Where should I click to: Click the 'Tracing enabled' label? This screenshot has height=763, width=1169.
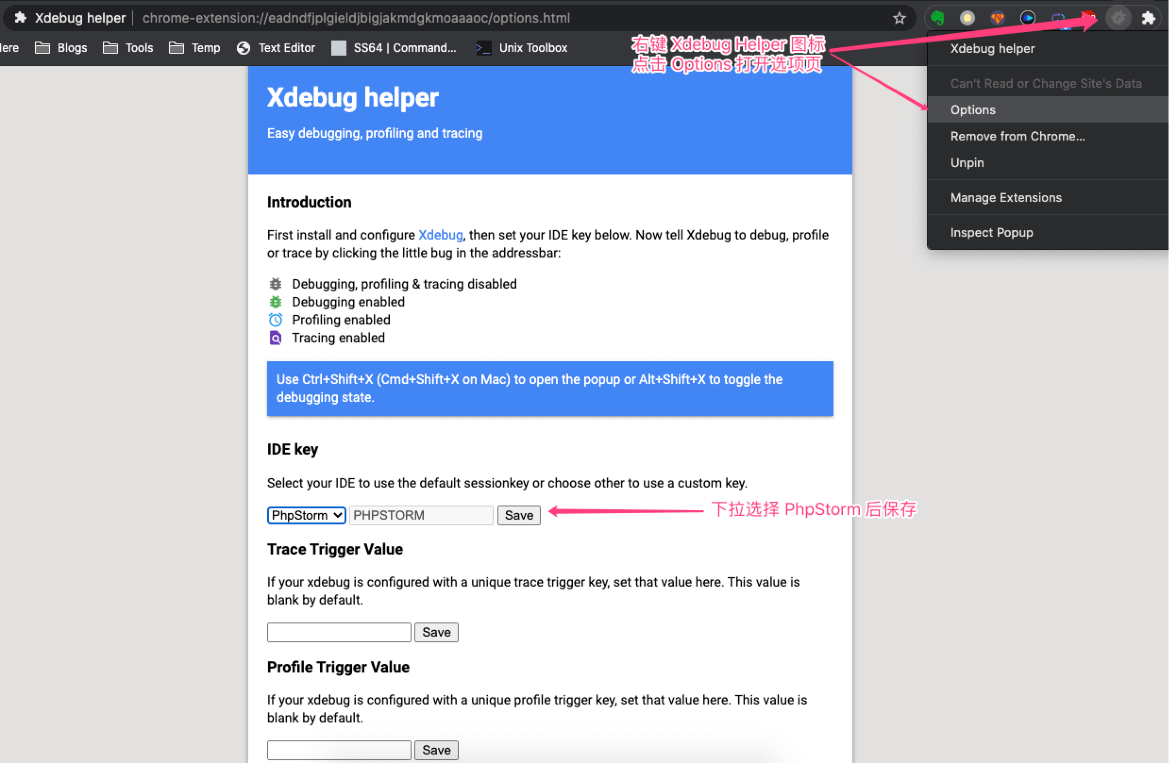[338, 338]
